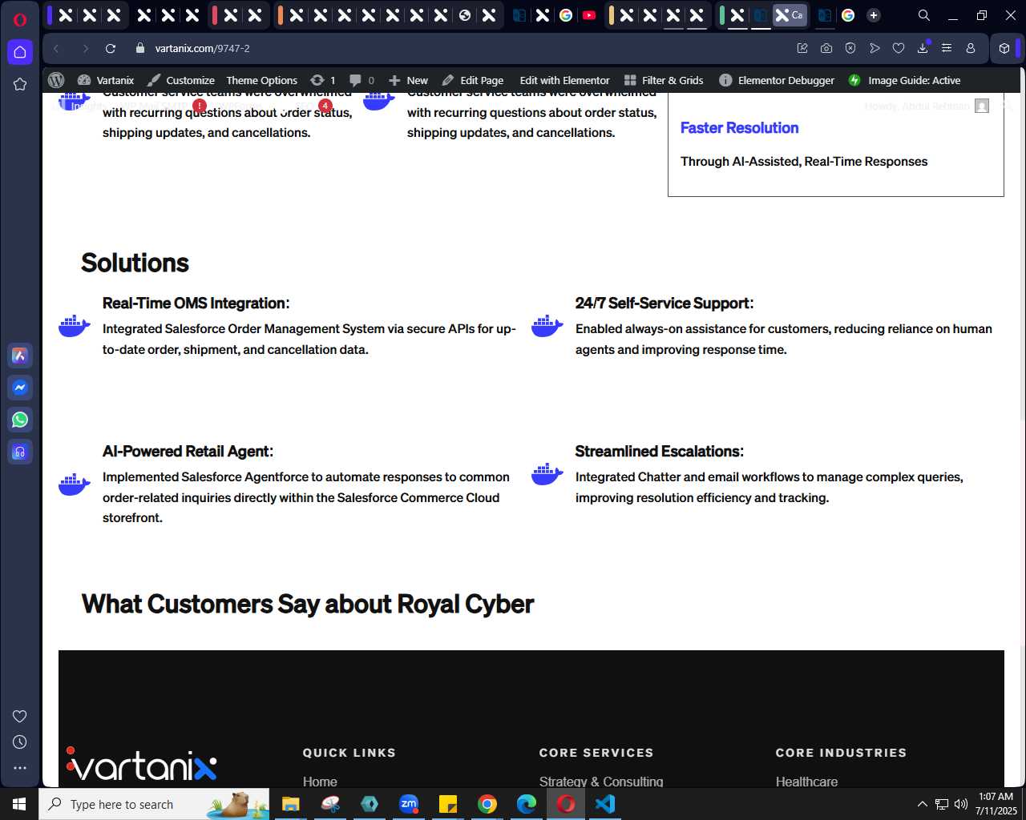Image resolution: width=1026 pixels, height=820 pixels.
Task: Open sidebar setup three-dots menu
Action: point(20,768)
